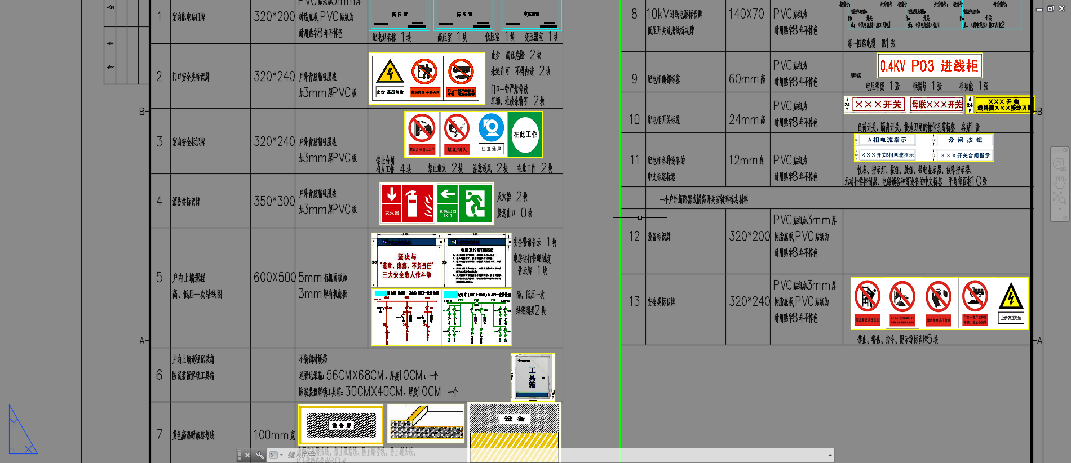Viewport: 1071px width, 463px height.
Task: Click '12mm高' value in row 11
Action: [x=746, y=161]
